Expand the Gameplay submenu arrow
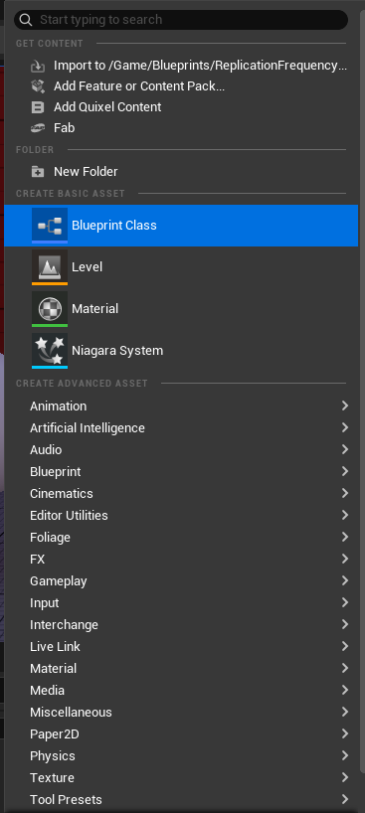This screenshot has height=813, width=365. click(x=345, y=580)
